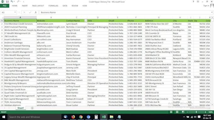Click the Sign in link
The height and width of the screenshot is (120, 214).
tap(206, 6)
